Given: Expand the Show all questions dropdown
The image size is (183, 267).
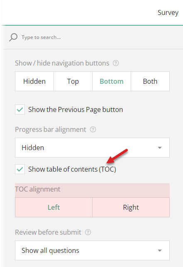Looking at the screenshot, I should [x=92, y=250].
